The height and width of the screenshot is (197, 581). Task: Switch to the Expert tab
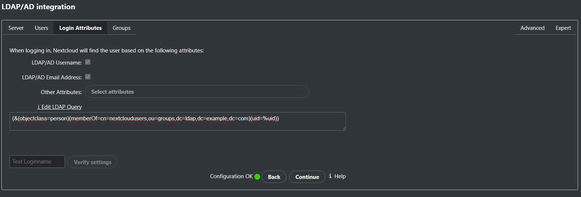pyautogui.click(x=563, y=28)
